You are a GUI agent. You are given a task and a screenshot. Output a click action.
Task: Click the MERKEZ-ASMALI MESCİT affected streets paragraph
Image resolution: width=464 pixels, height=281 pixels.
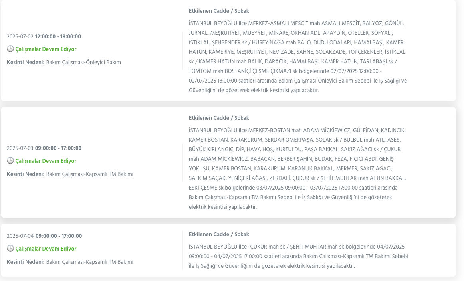298,57
